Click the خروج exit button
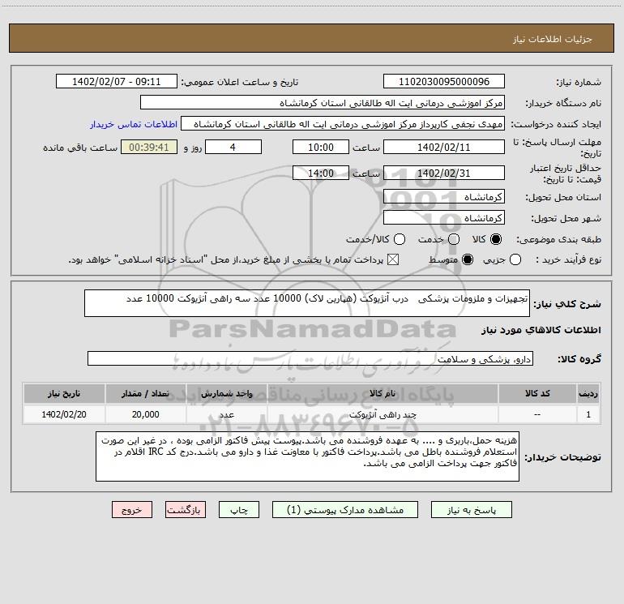Viewport: 624px width, 604px height. (132, 510)
